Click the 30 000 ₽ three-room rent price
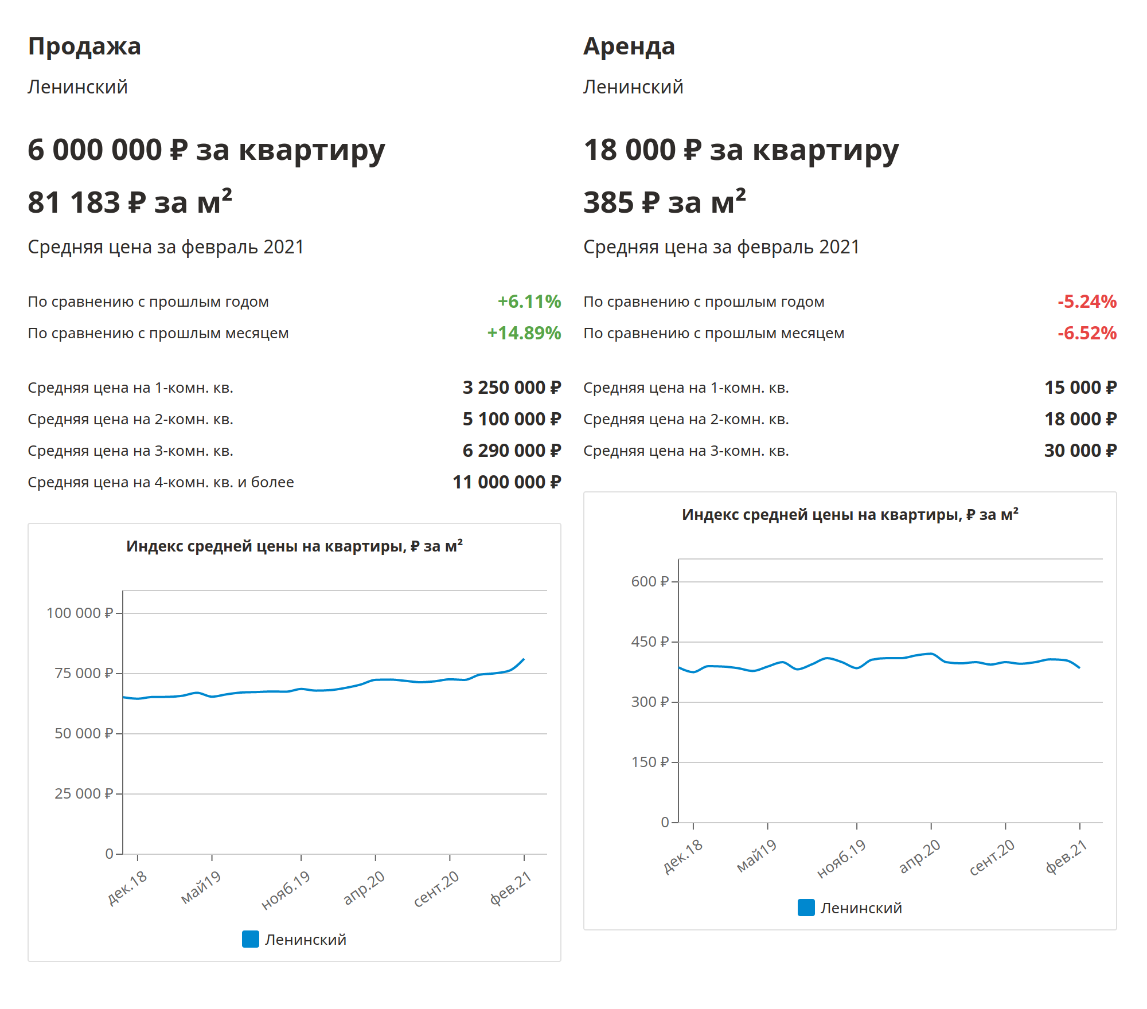This screenshot has height=1009, width=1147. pos(1080,451)
